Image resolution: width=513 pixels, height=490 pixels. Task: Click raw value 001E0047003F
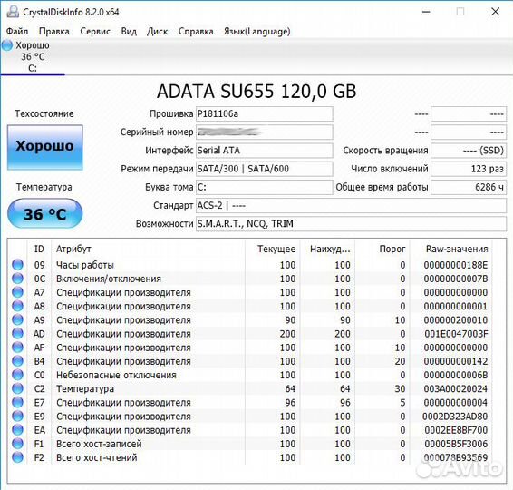(456, 334)
